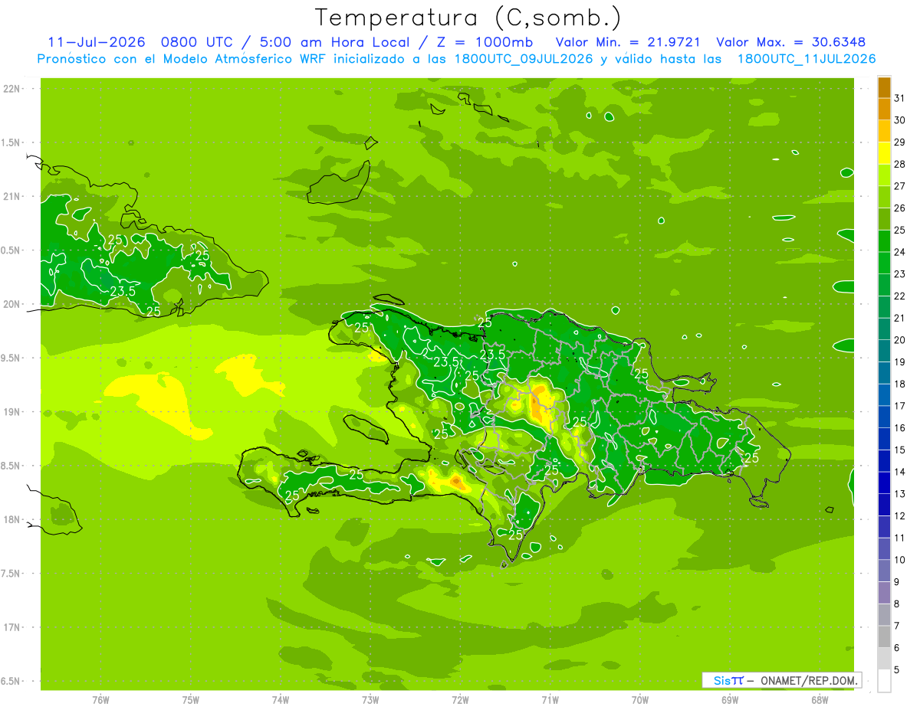Viewport: 920px width, 710px height.
Task: Click the '10' colorbar label
Action: coord(899,561)
